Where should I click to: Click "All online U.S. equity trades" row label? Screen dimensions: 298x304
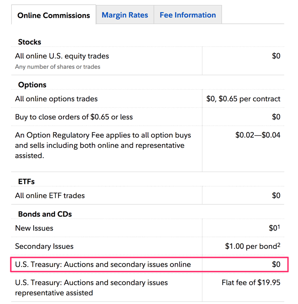coord(62,56)
